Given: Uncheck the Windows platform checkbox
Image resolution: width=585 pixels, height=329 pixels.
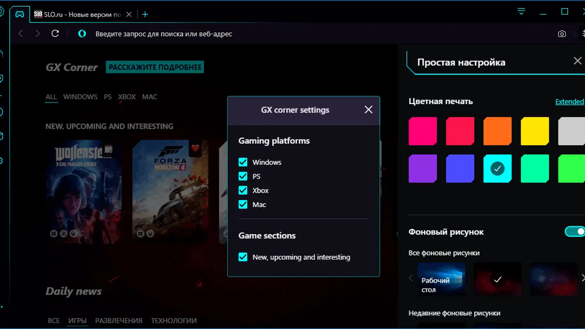Looking at the screenshot, I should [x=243, y=162].
